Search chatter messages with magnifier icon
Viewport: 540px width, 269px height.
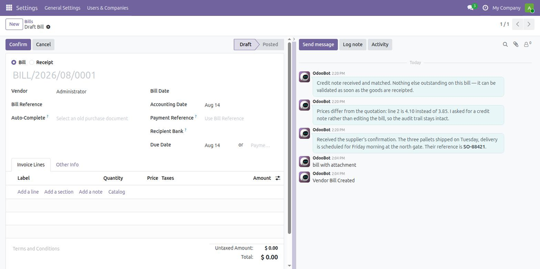tap(505, 44)
